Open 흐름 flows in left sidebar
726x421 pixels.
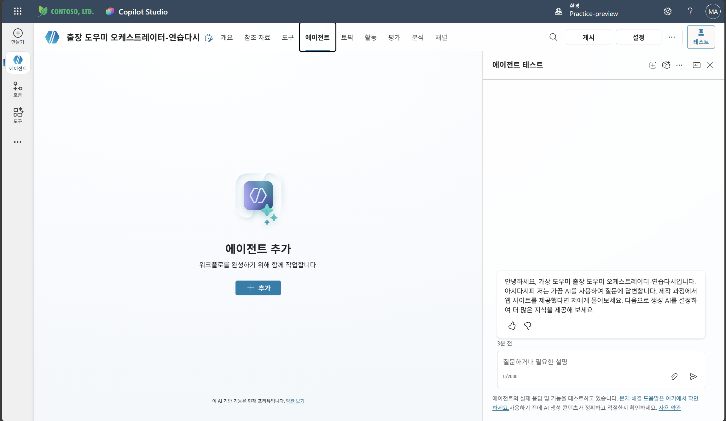[x=18, y=89]
